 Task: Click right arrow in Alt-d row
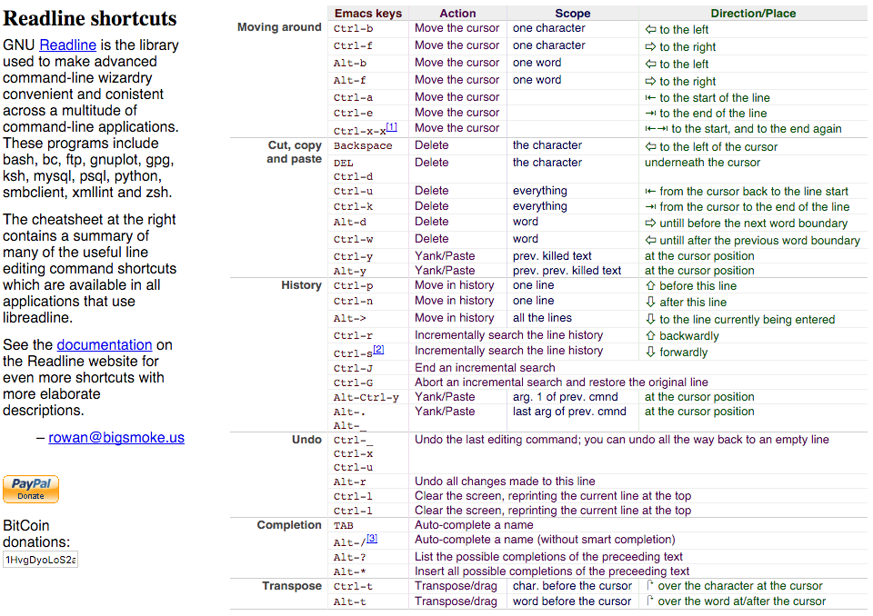click(650, 223)
